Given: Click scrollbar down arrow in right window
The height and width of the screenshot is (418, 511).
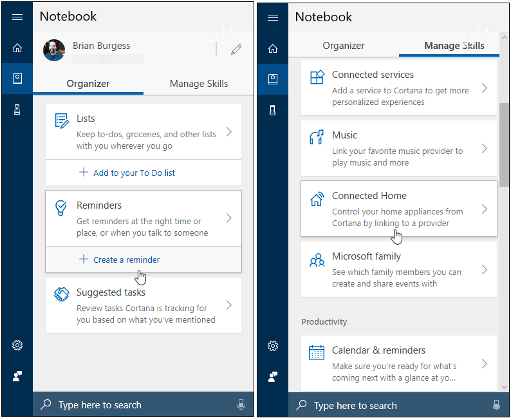Looking at the screenshot, I should coord(505,387).
